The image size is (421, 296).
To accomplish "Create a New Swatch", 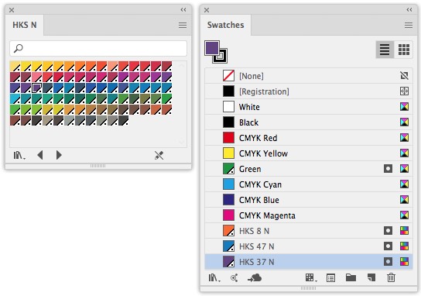I will pos(371,277).
